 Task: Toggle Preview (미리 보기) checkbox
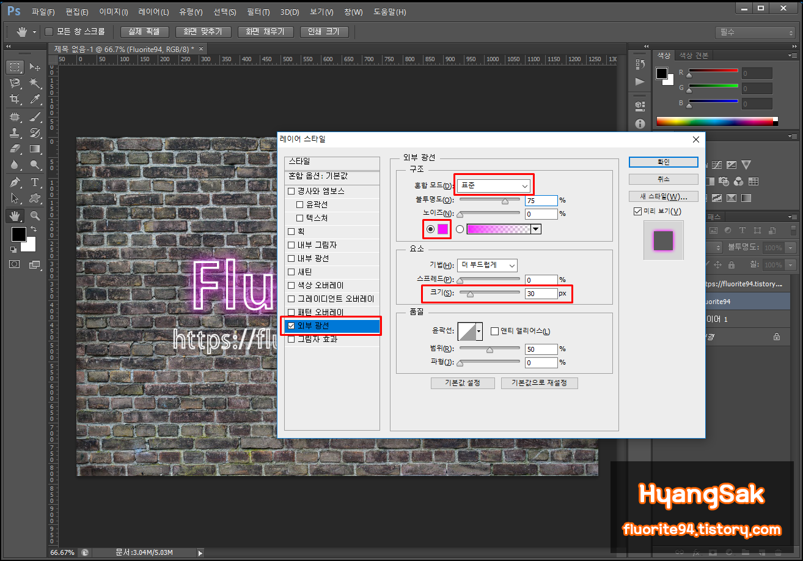(638, 212)
